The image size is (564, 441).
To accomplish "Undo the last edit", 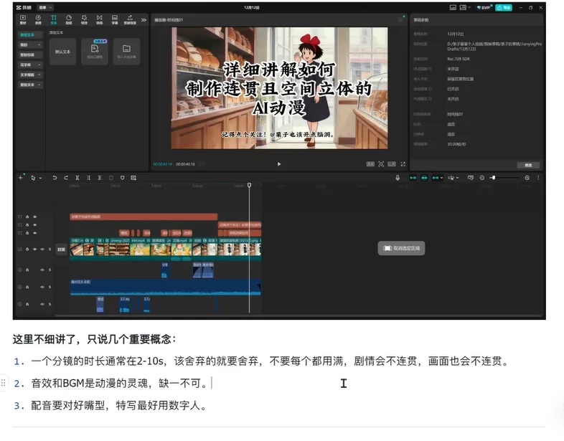I will pyautogui.click(x=55, y=178).
